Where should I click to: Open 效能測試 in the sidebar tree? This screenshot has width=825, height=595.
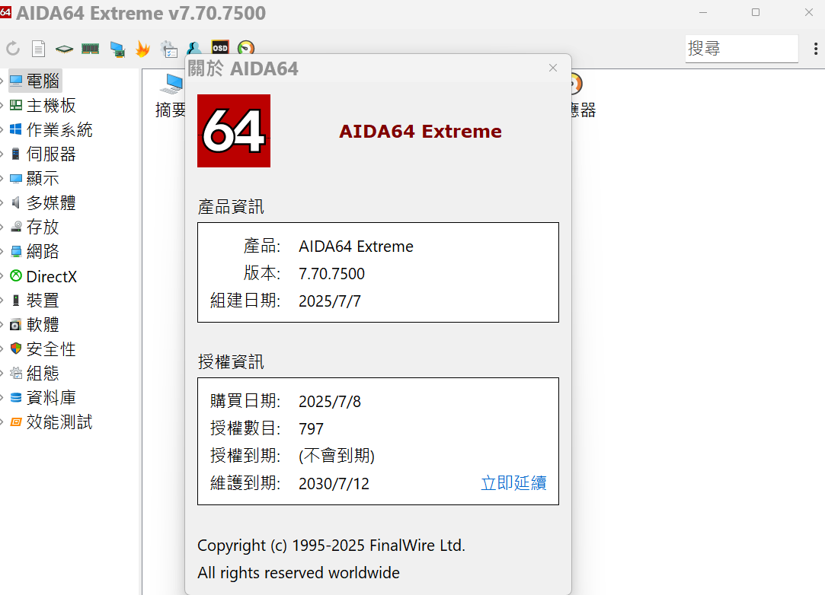[52, 422]
